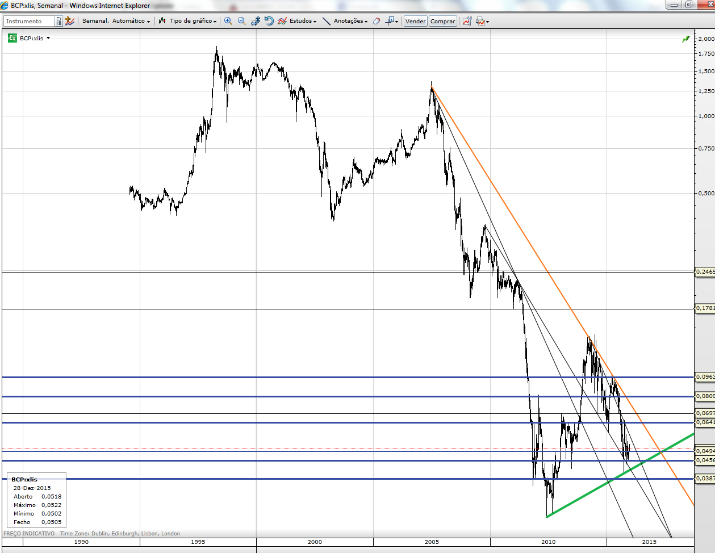This screenshot has width=715, height=553.
Task: Click the green arrow icon at chart top right
Action: point(686,39)
